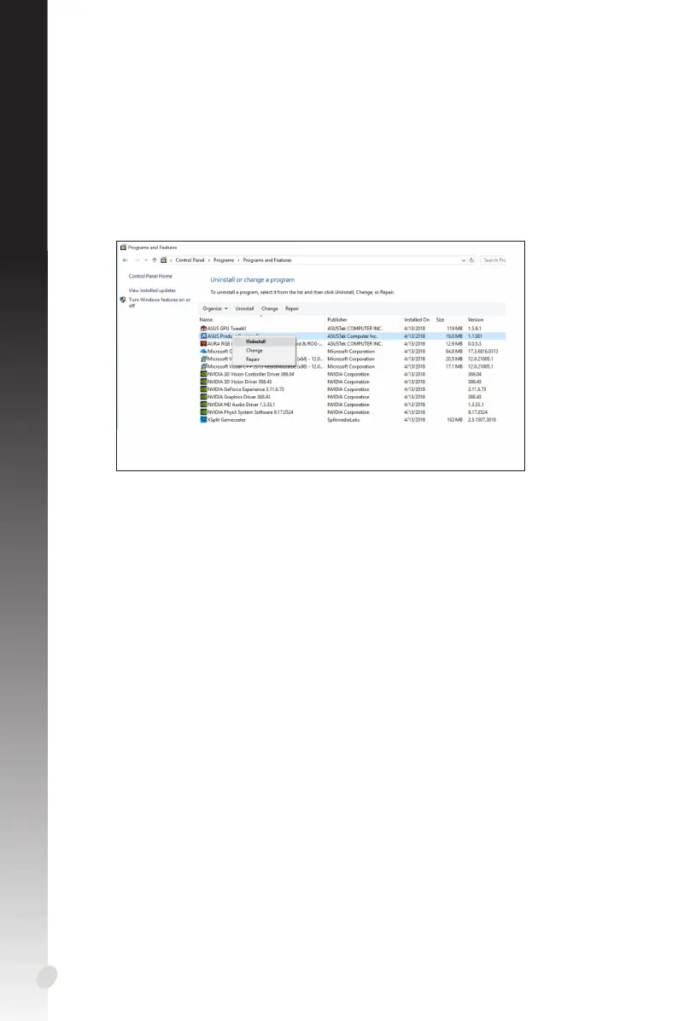Click the Refresh button in address bar
678x1021 pixels.
[471, 260]
